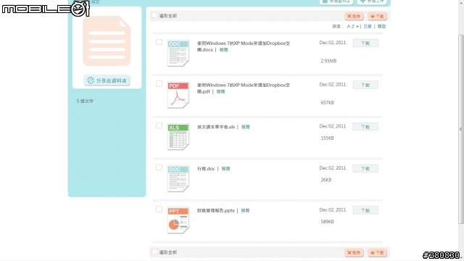
Task: Download the 155KB xls file
Action: 365,127
